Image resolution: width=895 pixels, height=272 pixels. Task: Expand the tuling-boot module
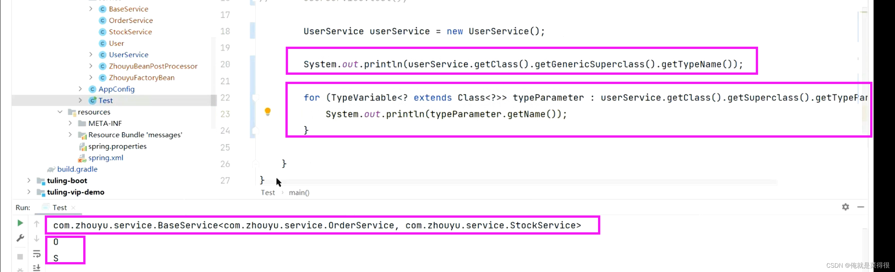pos(29,180)
